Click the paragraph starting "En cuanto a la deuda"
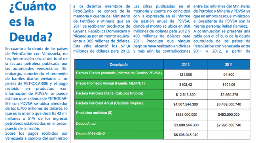Viewport: 256px width, 143px height. (x=36, y=88)
